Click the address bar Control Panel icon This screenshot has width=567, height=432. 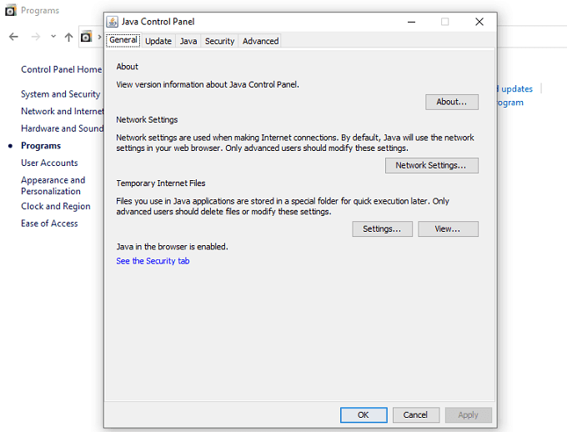tap(86, 37)
